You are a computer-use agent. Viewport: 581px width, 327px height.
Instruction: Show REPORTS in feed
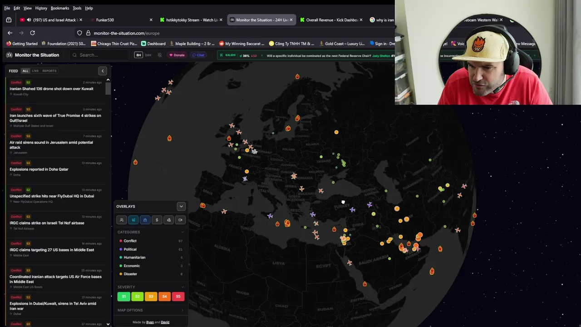pos(49,71)
